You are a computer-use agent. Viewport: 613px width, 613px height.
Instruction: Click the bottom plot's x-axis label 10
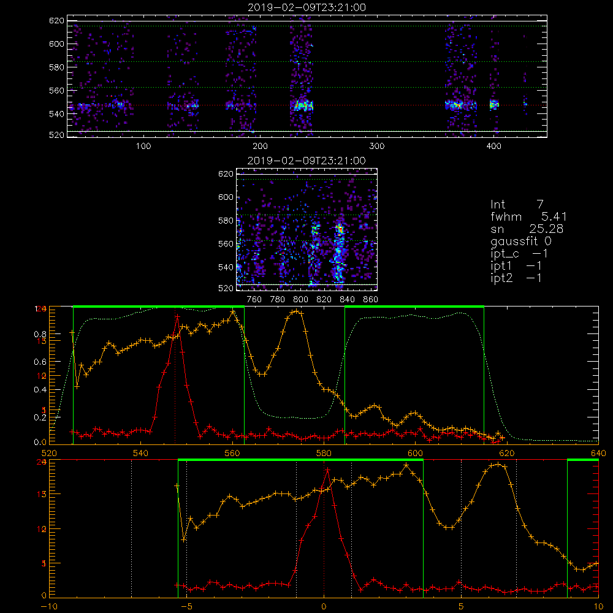pyautogui.click(x=598, y=607)
